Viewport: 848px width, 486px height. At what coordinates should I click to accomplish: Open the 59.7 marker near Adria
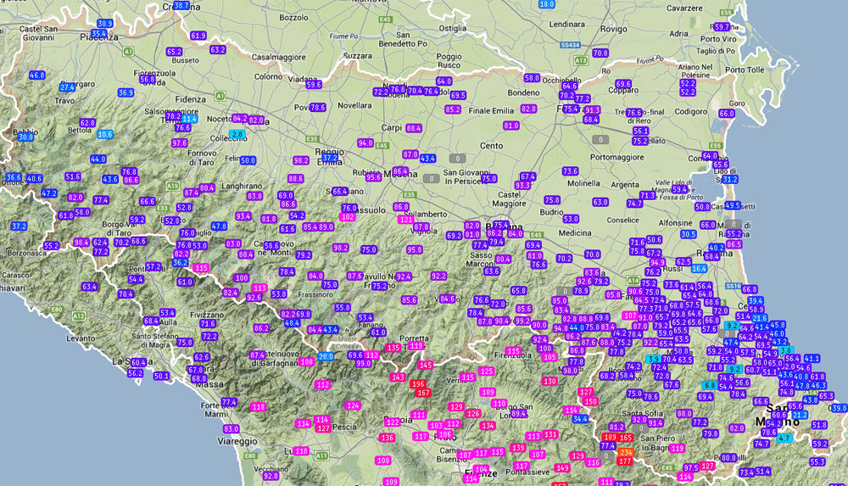(x=722, y=27)
